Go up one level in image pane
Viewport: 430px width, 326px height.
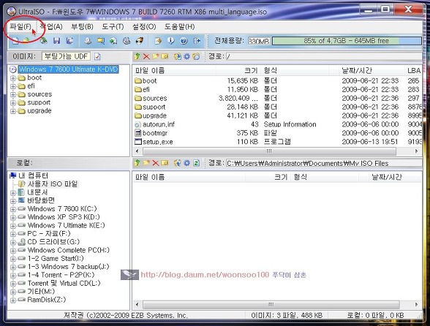tap(137, 56)
